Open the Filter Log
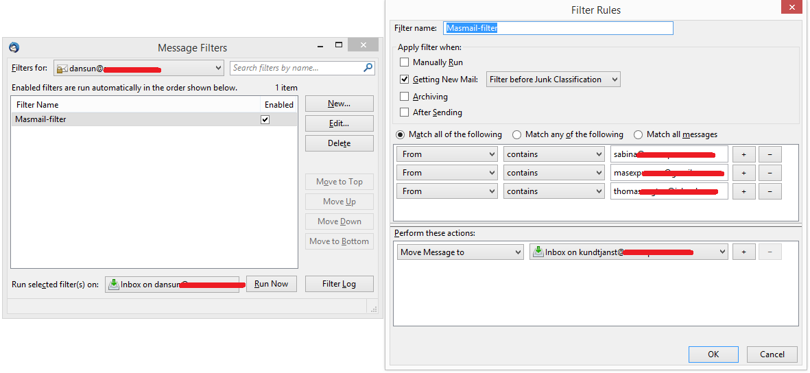 coord(339,284)
